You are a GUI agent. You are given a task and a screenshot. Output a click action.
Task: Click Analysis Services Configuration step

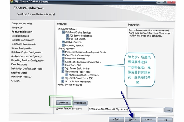point(27,56)
